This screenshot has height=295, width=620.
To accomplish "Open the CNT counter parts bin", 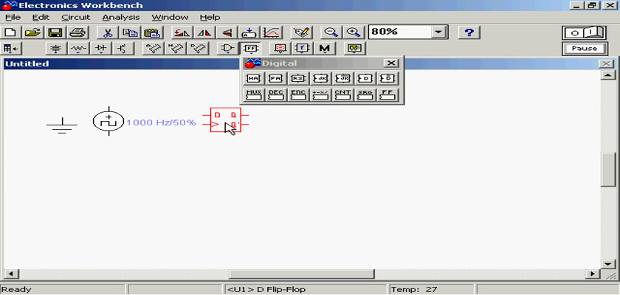I will click(x=342, y=94).
